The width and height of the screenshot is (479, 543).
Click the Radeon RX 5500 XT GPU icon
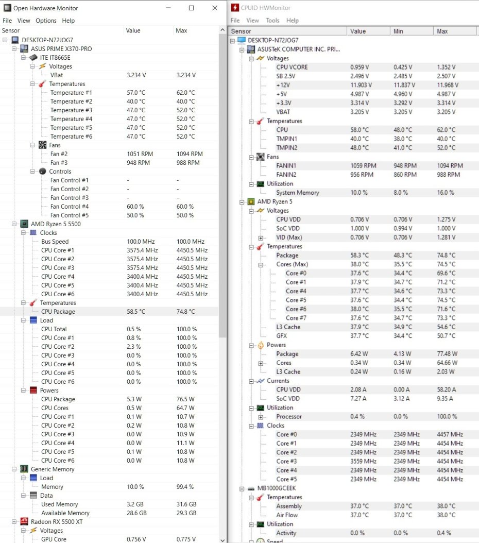[x=24, y=522]
